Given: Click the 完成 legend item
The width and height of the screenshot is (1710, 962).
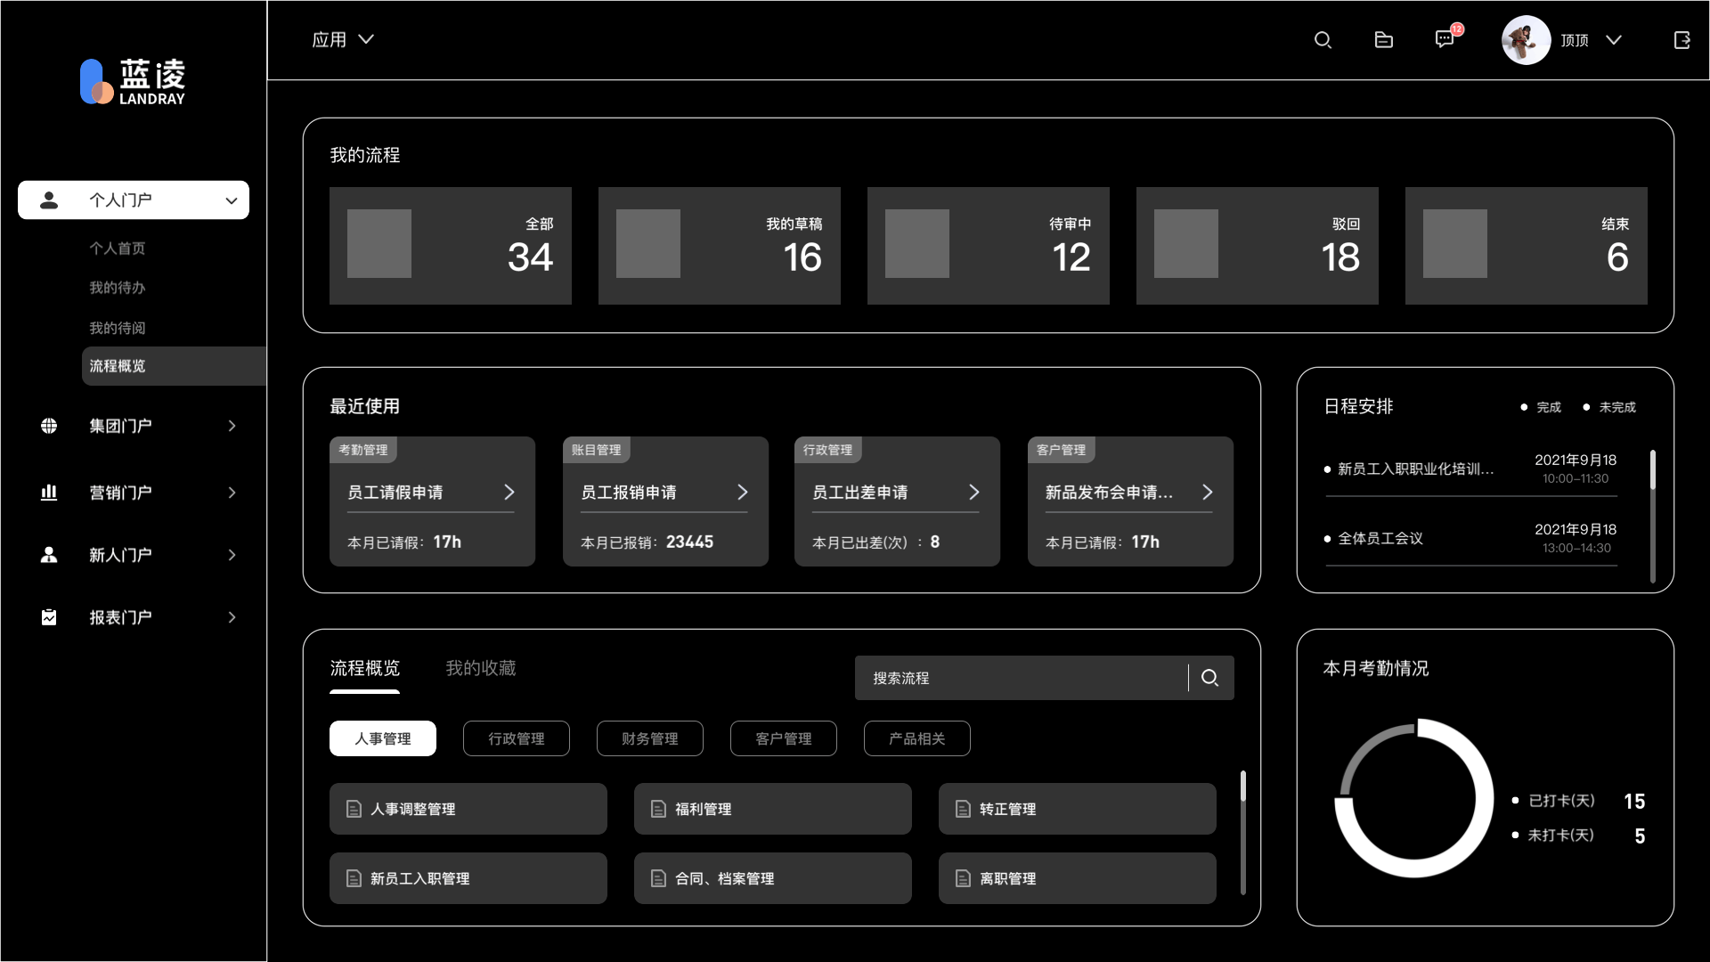Looking at the screenshot, I should click(1541, 407).
